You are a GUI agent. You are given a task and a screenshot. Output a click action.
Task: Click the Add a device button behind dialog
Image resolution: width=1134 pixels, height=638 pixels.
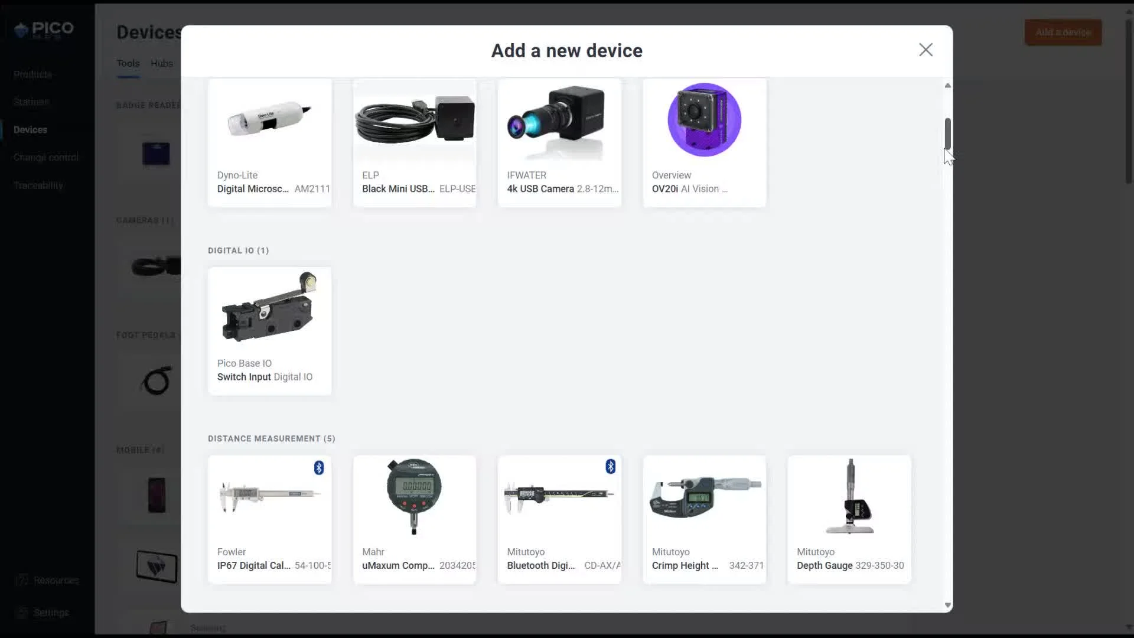1063,32
